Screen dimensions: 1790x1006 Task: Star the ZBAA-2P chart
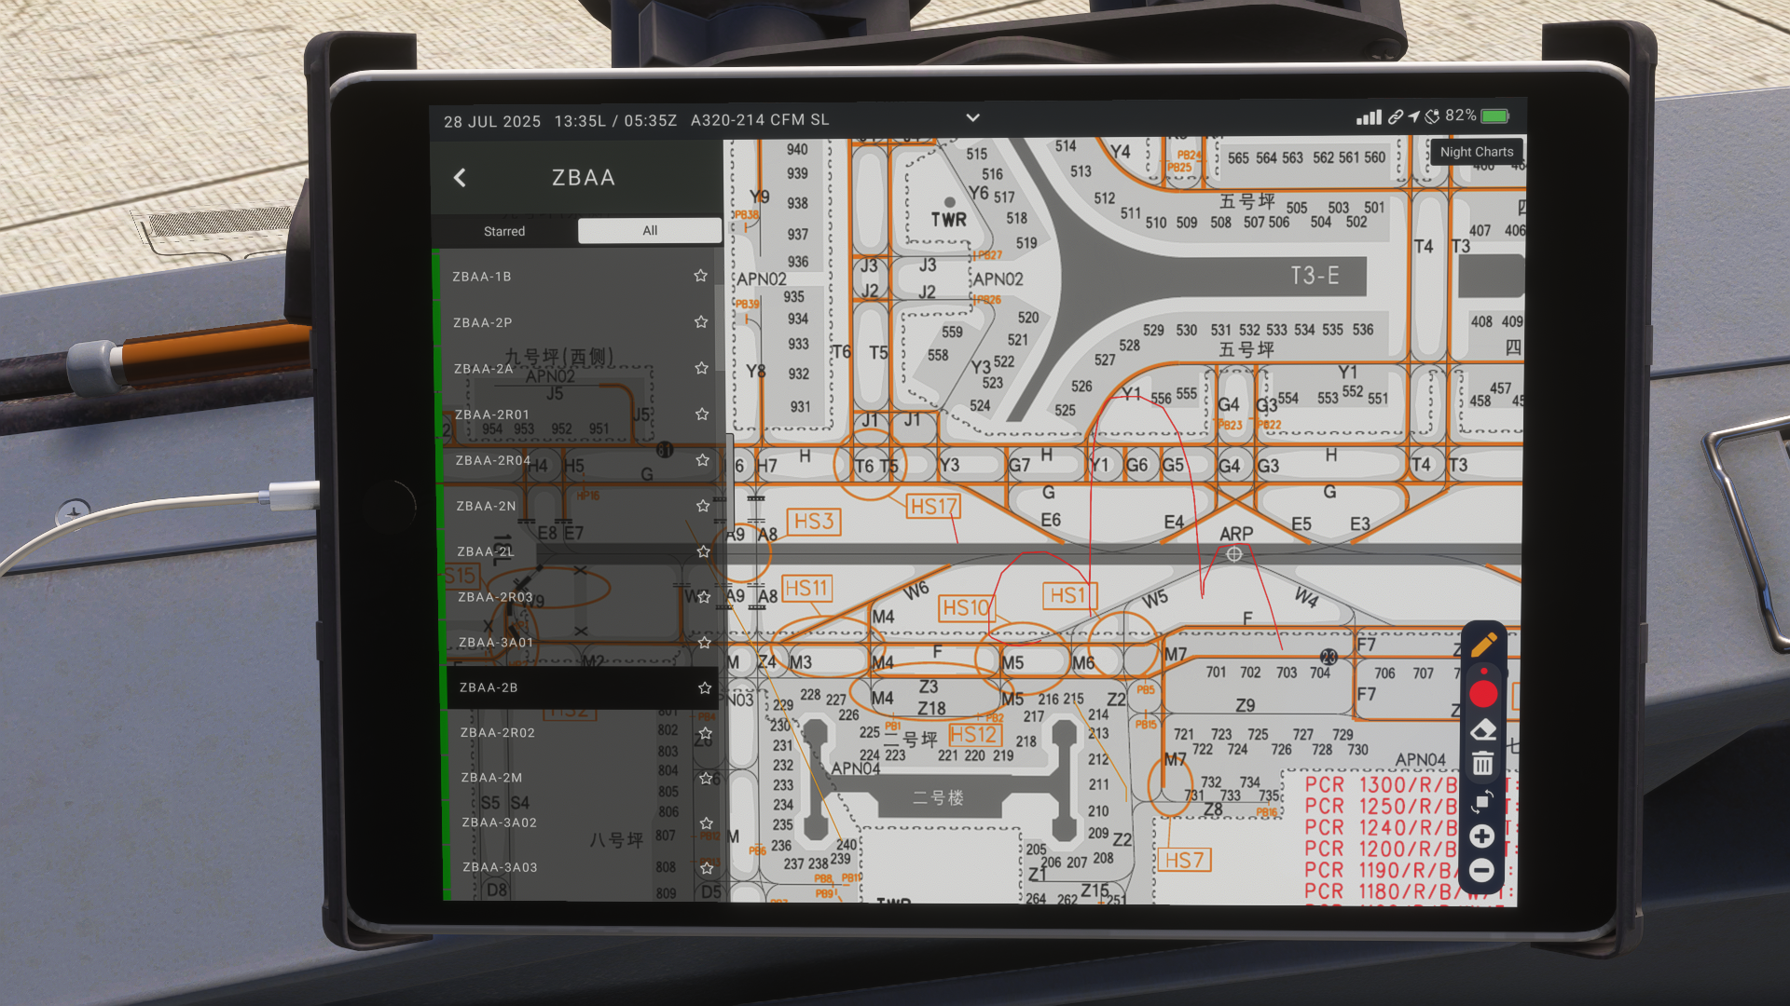click(700, 321)
